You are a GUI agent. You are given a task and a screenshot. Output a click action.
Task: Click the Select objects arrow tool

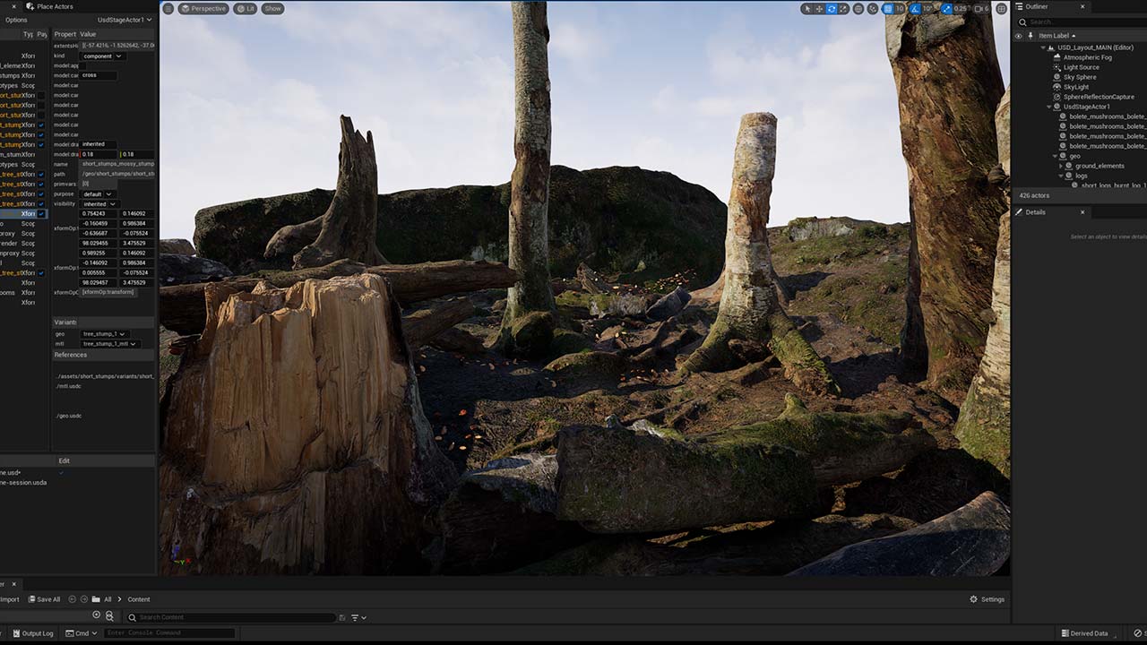[x=806, y=9]
